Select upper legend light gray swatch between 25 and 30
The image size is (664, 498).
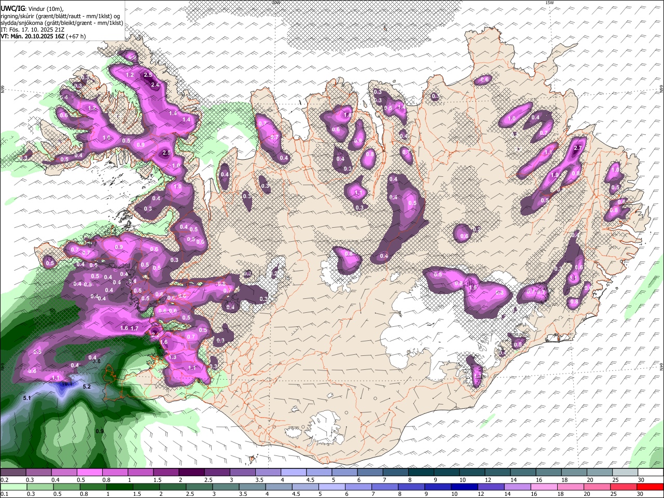pyautogui.click(x=626, y=473)
